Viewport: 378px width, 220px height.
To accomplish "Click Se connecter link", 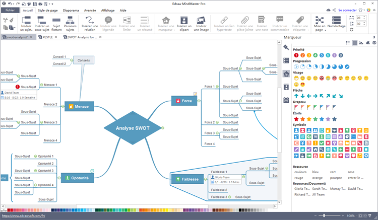I will pyautogui.click(x=347, y=10).
